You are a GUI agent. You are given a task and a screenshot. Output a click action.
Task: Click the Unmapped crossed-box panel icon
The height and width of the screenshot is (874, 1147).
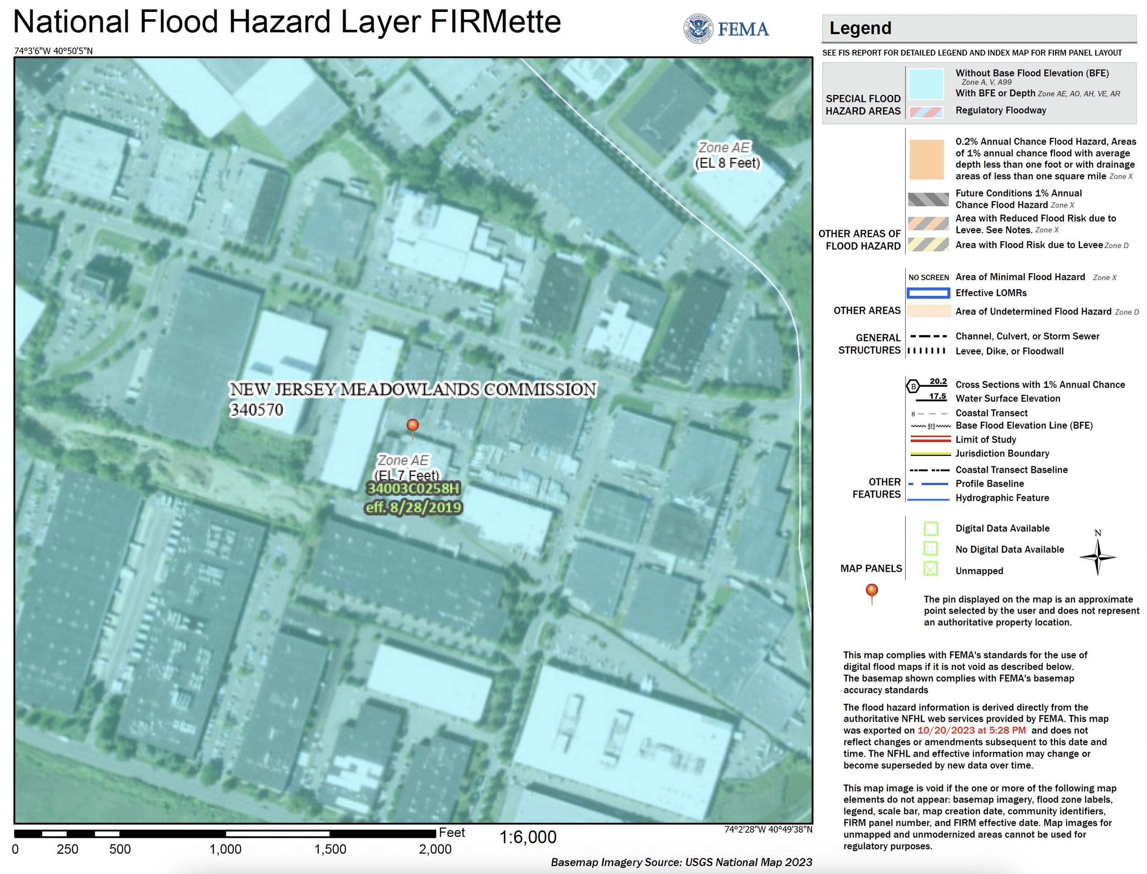click(x=930, y=569)
